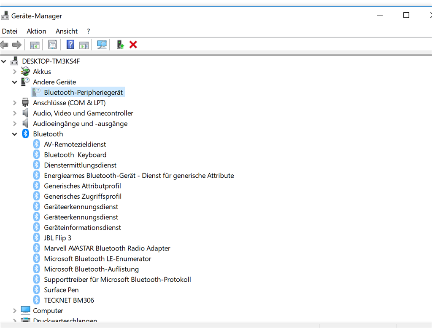Image resolution: width=432 pixels, height=328 pixels.
Task: Open the Datei menu
Action: 10,31
